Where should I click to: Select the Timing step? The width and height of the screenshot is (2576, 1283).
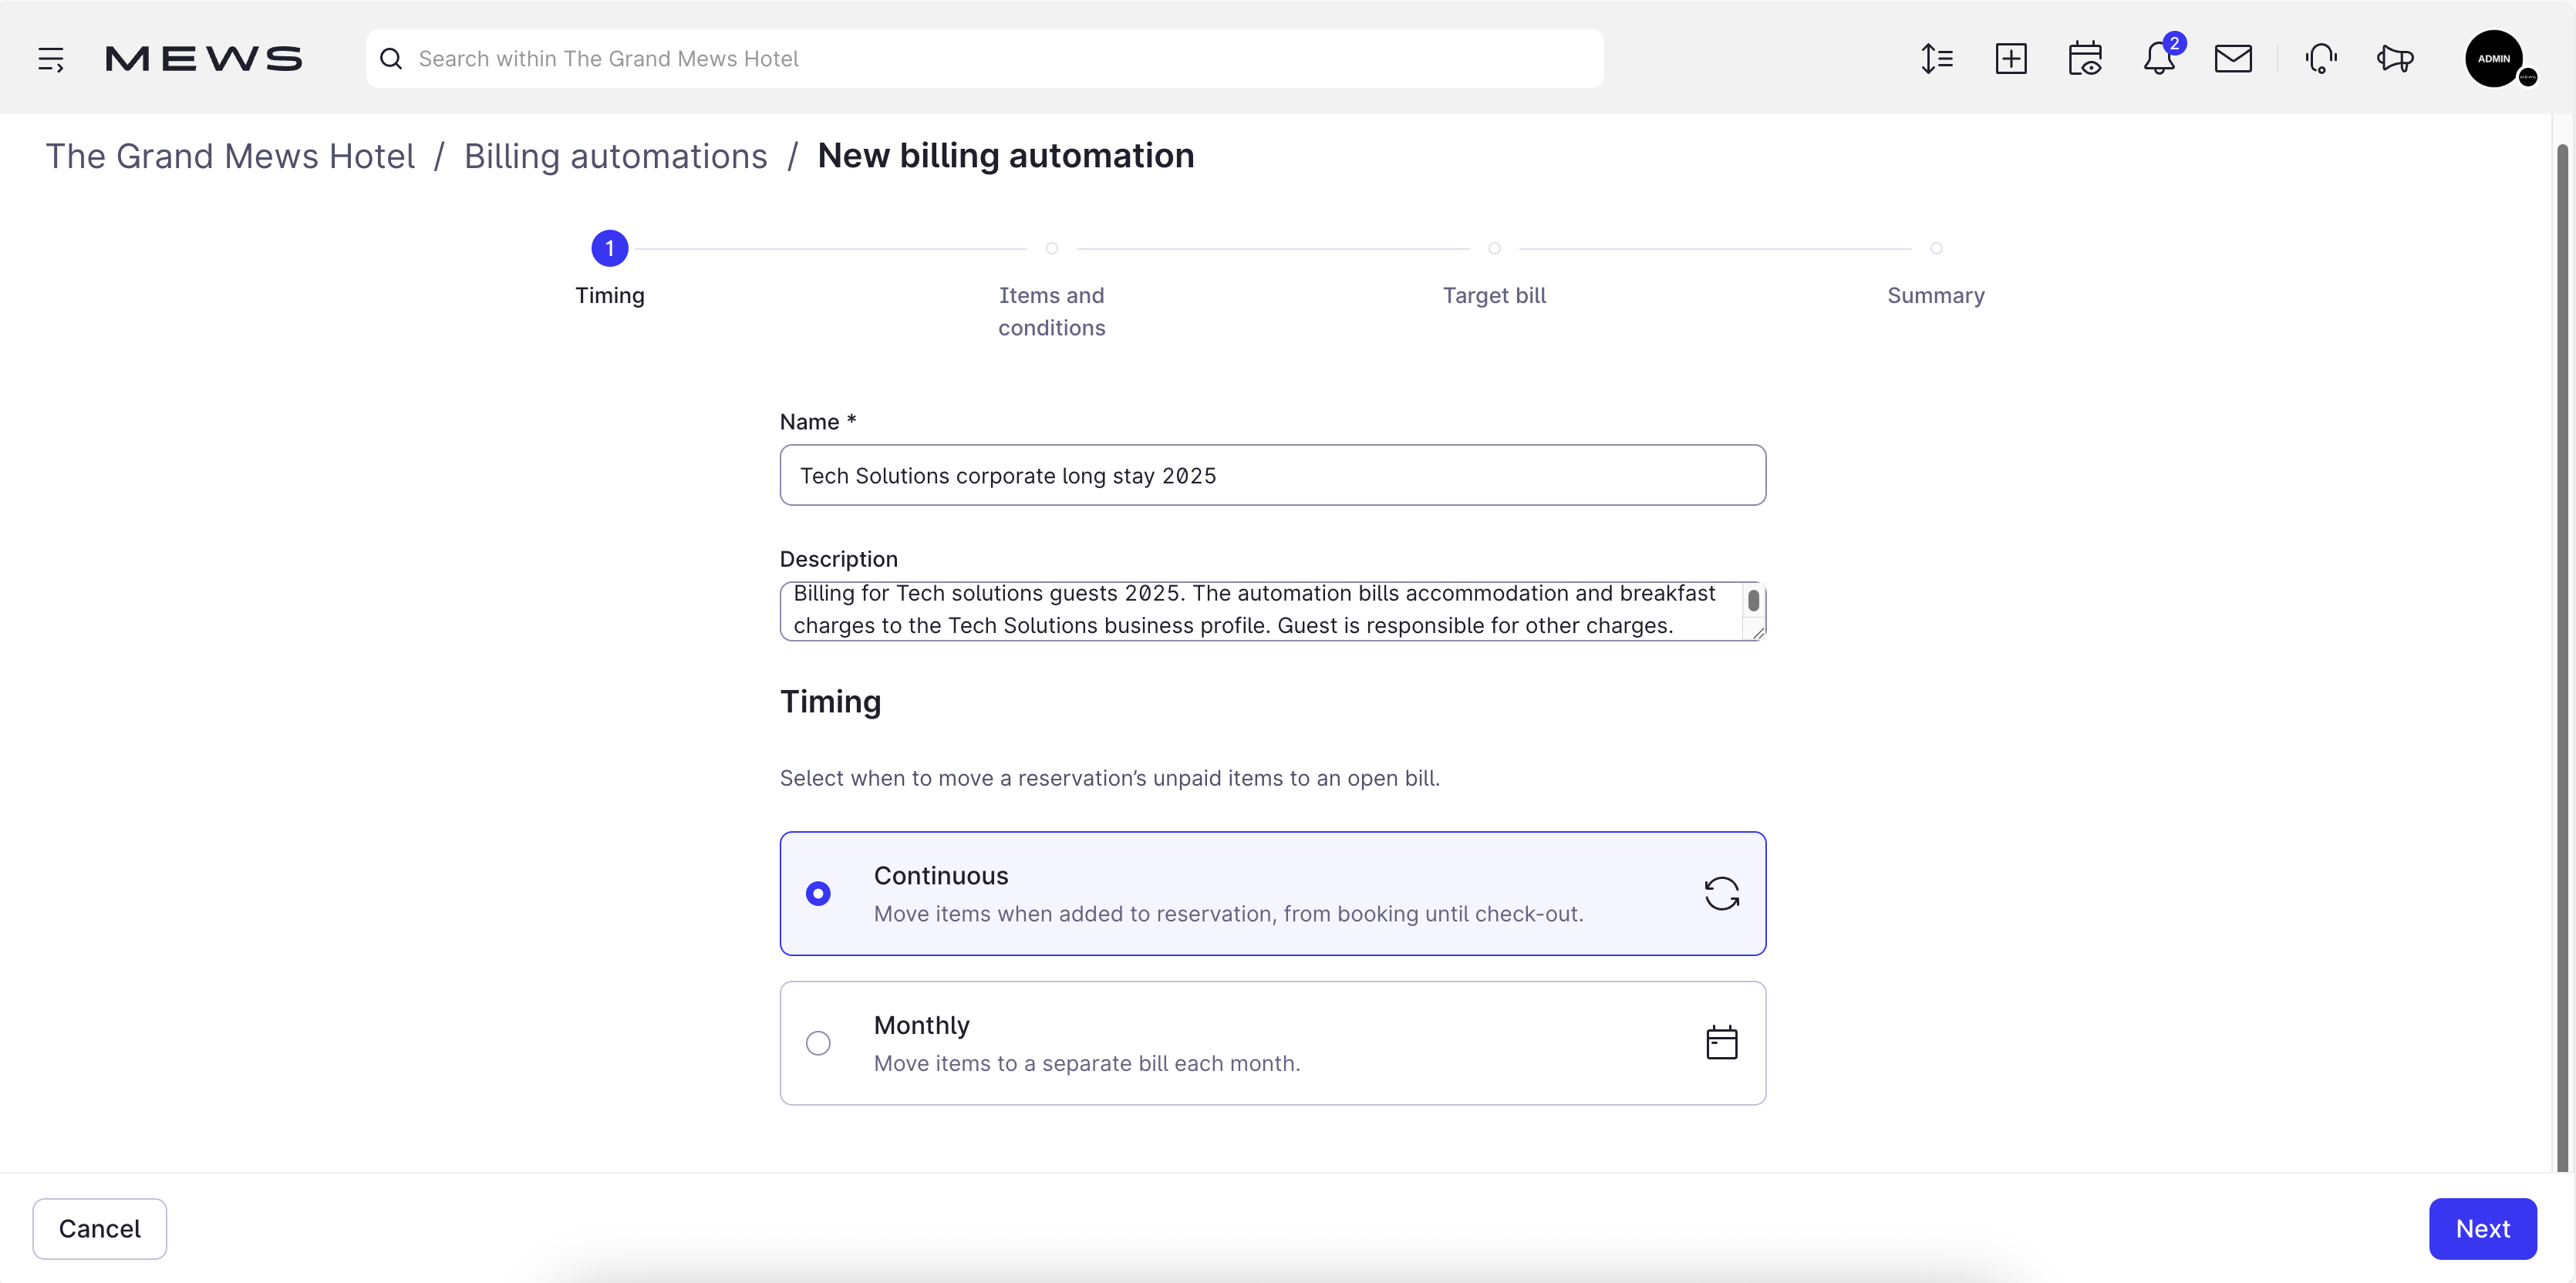coord(610,268)
